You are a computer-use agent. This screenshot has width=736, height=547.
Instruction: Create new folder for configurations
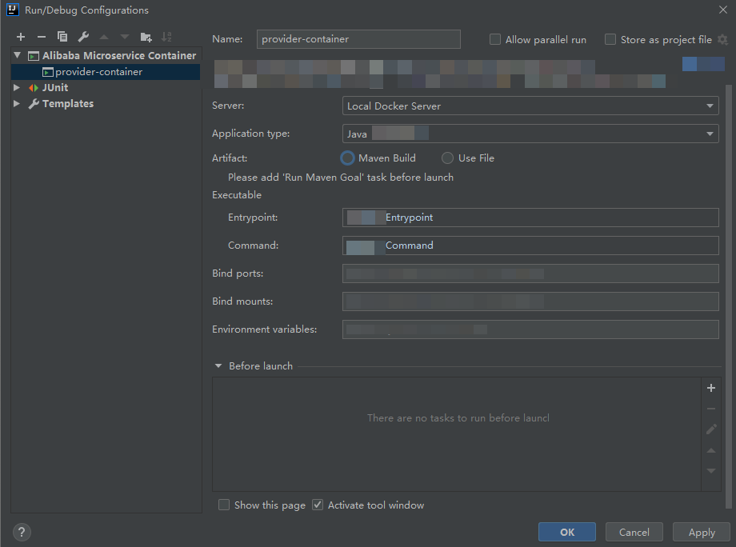pyautogui.click(x=146, y=37)
